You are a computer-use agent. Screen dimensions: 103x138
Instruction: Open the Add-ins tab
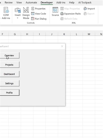pos(61,3)
